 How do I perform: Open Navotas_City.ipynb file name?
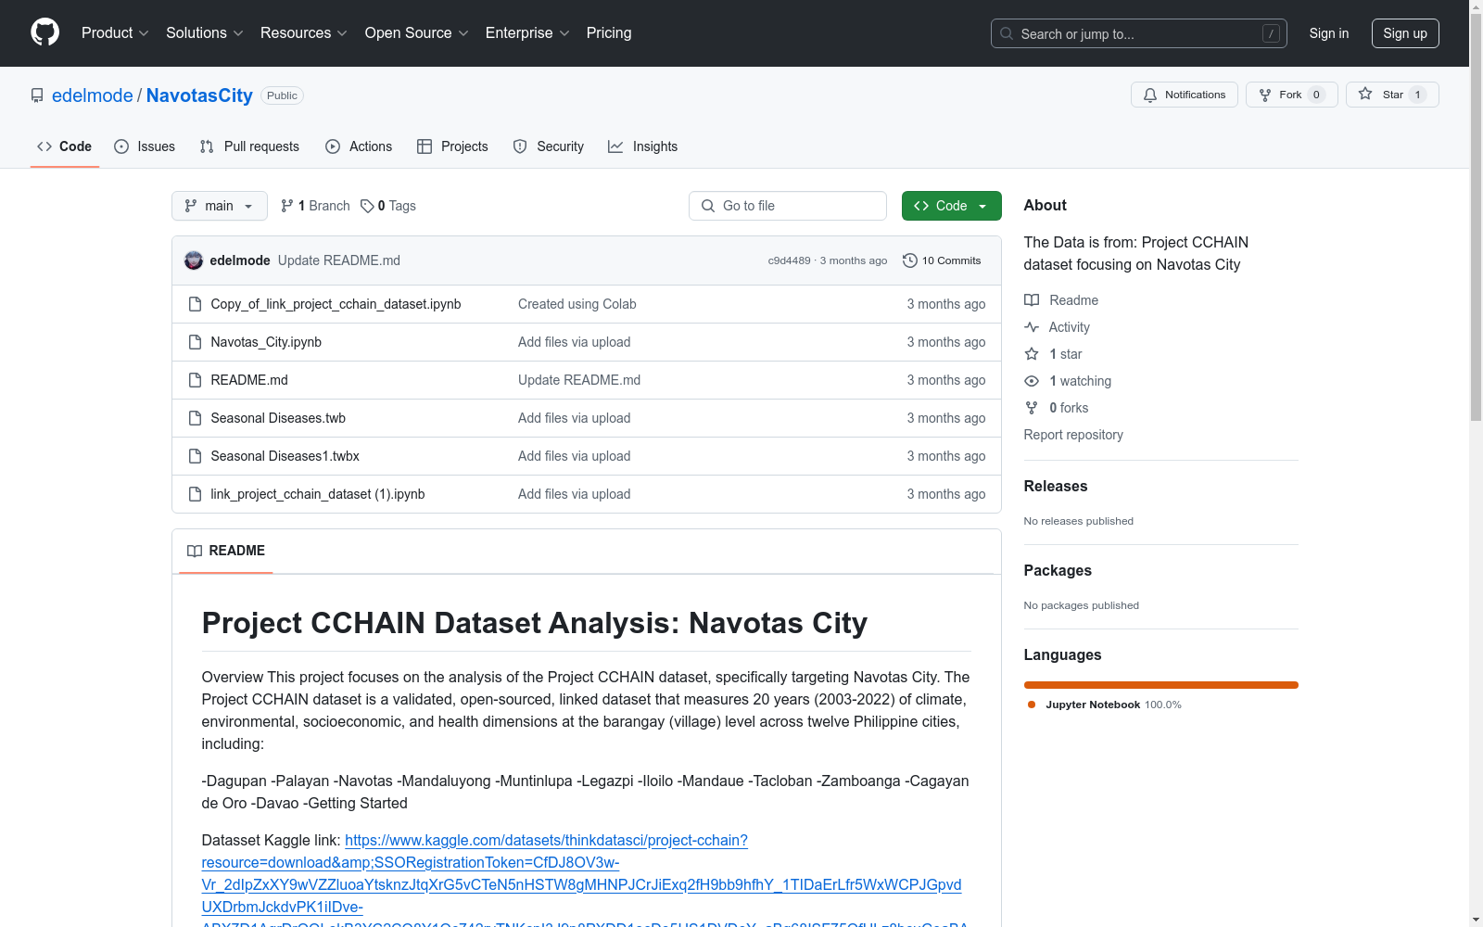[266, 342]
